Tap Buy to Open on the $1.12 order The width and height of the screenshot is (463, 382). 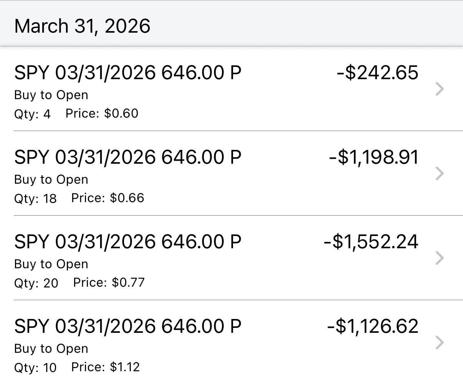(51, 349)
